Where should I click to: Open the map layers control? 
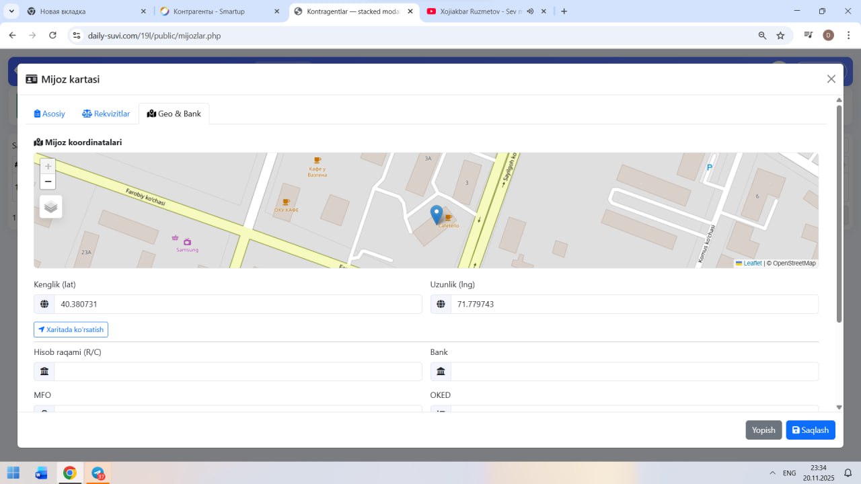pyautogui.click(x=51, y=206)
